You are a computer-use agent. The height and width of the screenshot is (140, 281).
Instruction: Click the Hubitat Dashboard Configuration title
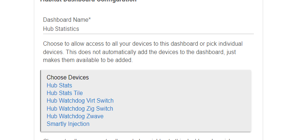(x=88, y=1)
